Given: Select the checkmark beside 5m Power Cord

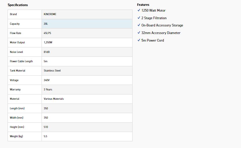Looking at the screenshot, I should coord(139,40).
